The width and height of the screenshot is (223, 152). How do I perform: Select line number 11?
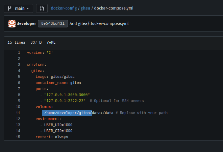(18, 113)
